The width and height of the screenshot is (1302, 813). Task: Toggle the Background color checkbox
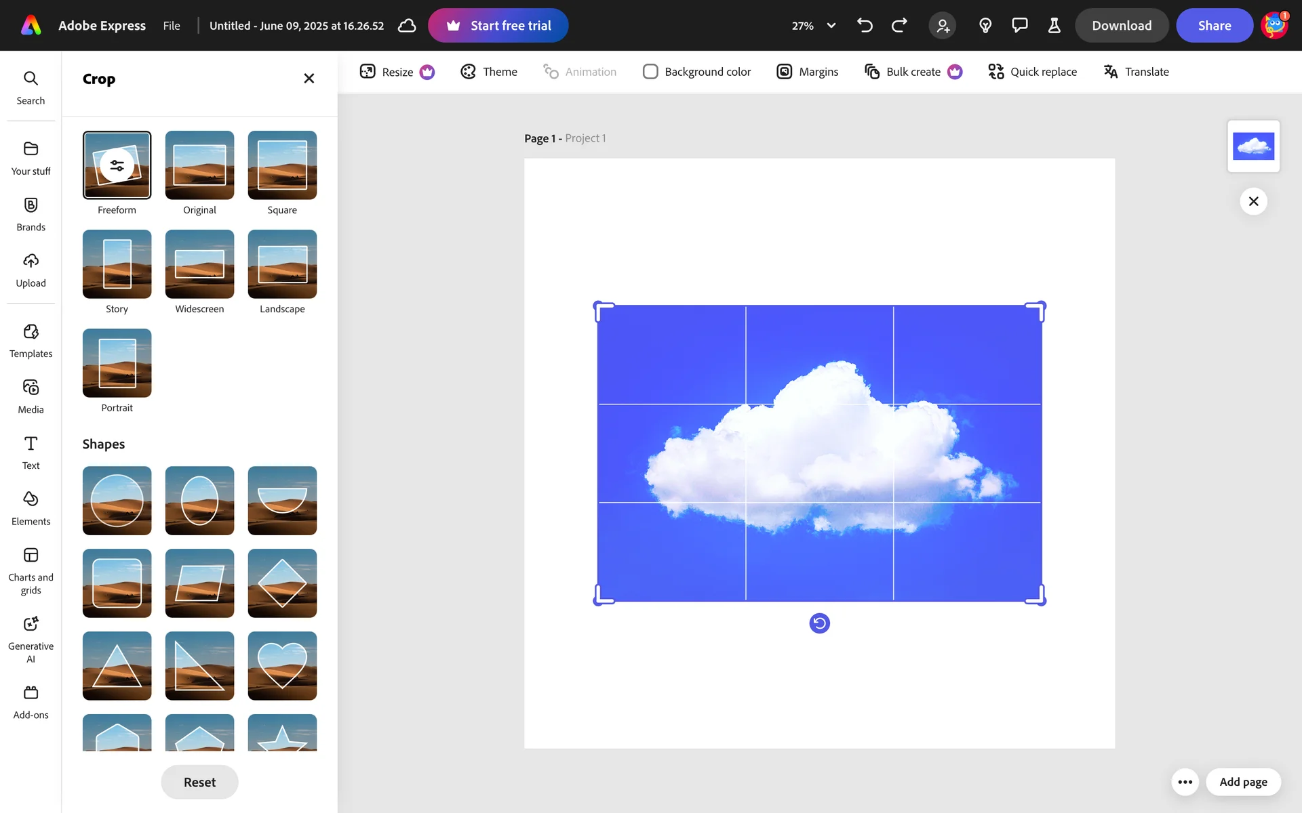[x=650, y=72]
